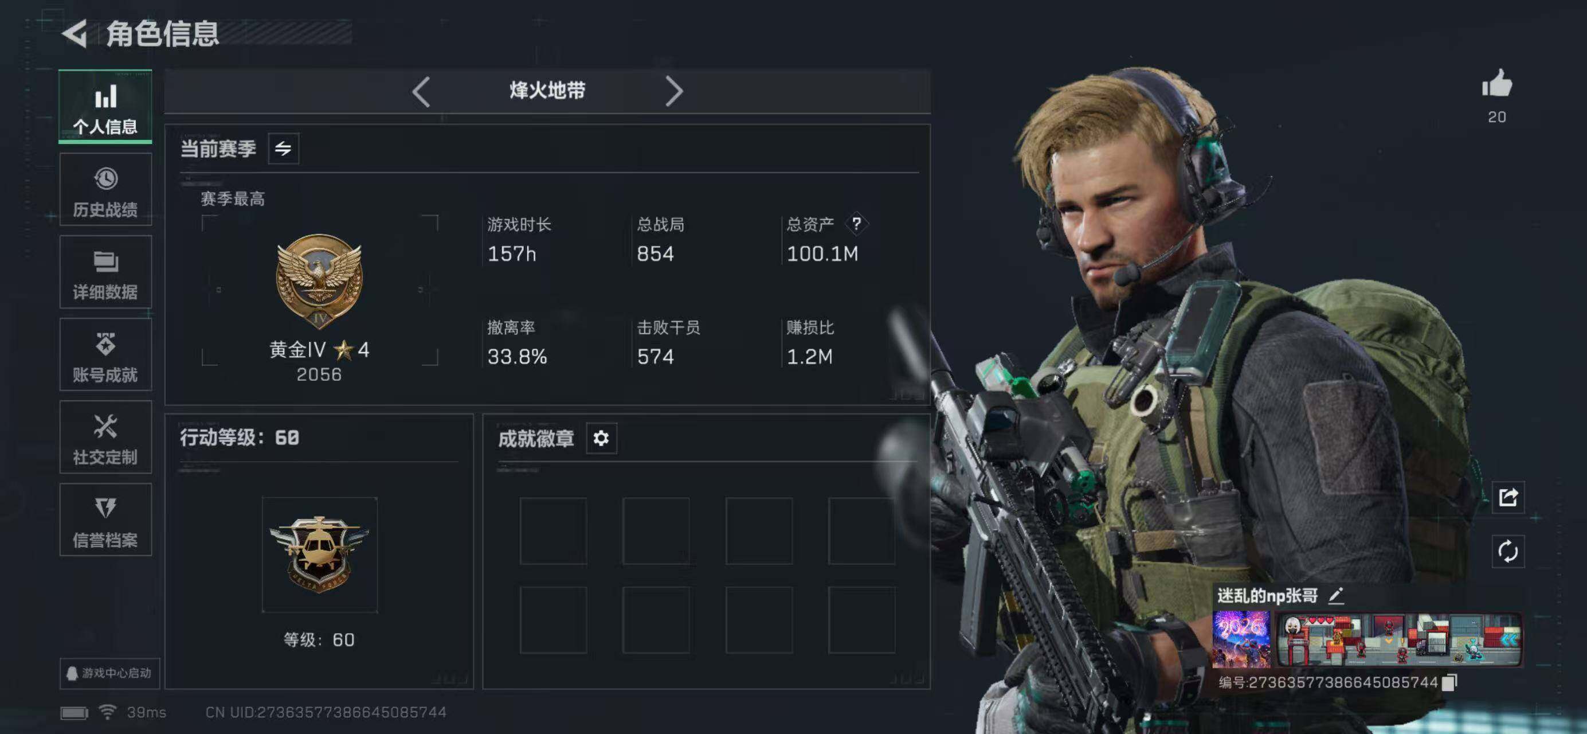Select the first empty achievement badge slot
This screenshot has height=734, width=1587.
(x=553, y=531)
